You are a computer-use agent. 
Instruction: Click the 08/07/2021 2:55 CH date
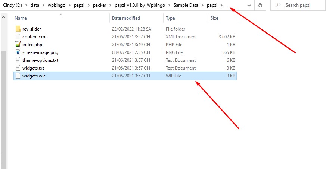pos(131,52)
